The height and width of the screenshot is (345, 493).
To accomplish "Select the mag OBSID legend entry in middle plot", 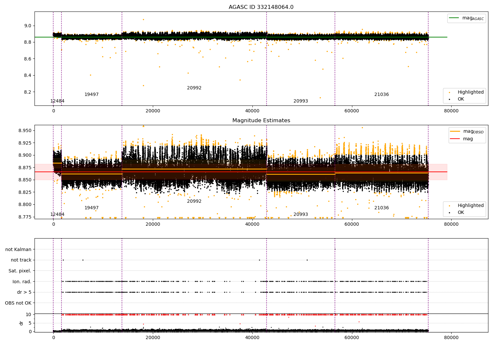I will [x=467, y=131].
